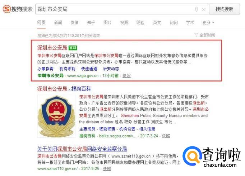View 快照 for www.szga.gov.cn result
Screen dimensions: 245x176
tap(126, 76)
